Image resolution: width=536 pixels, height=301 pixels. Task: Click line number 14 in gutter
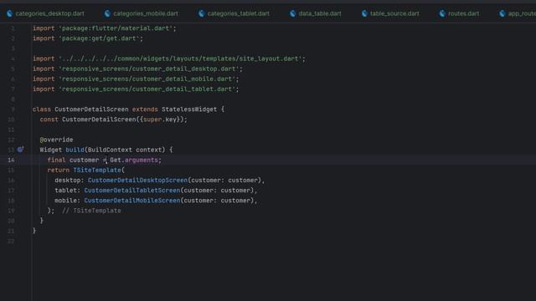[x=11, y=160]
